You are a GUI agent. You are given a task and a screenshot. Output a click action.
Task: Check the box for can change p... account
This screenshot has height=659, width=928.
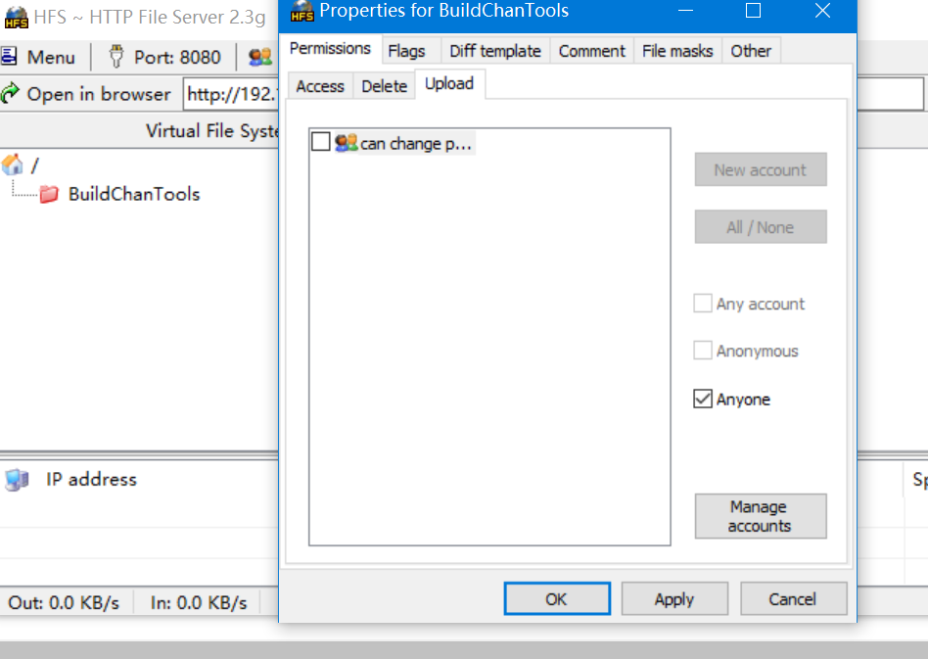(321, 142)
